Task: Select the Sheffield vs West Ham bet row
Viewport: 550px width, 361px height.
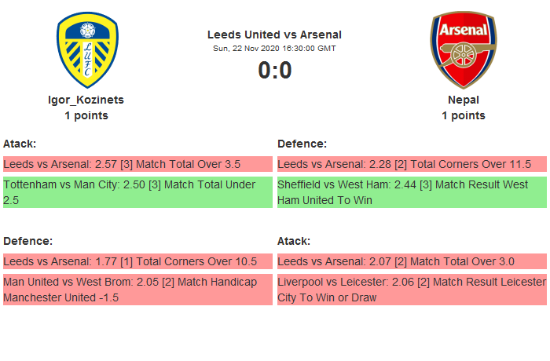Action: click(x=412, y=192)
